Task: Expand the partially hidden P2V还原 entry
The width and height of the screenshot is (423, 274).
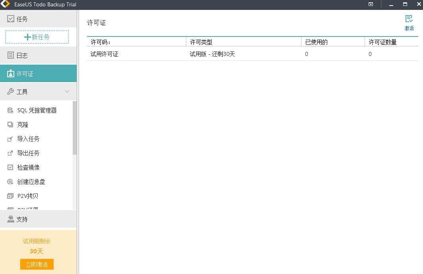Action: tap(24, 208)
